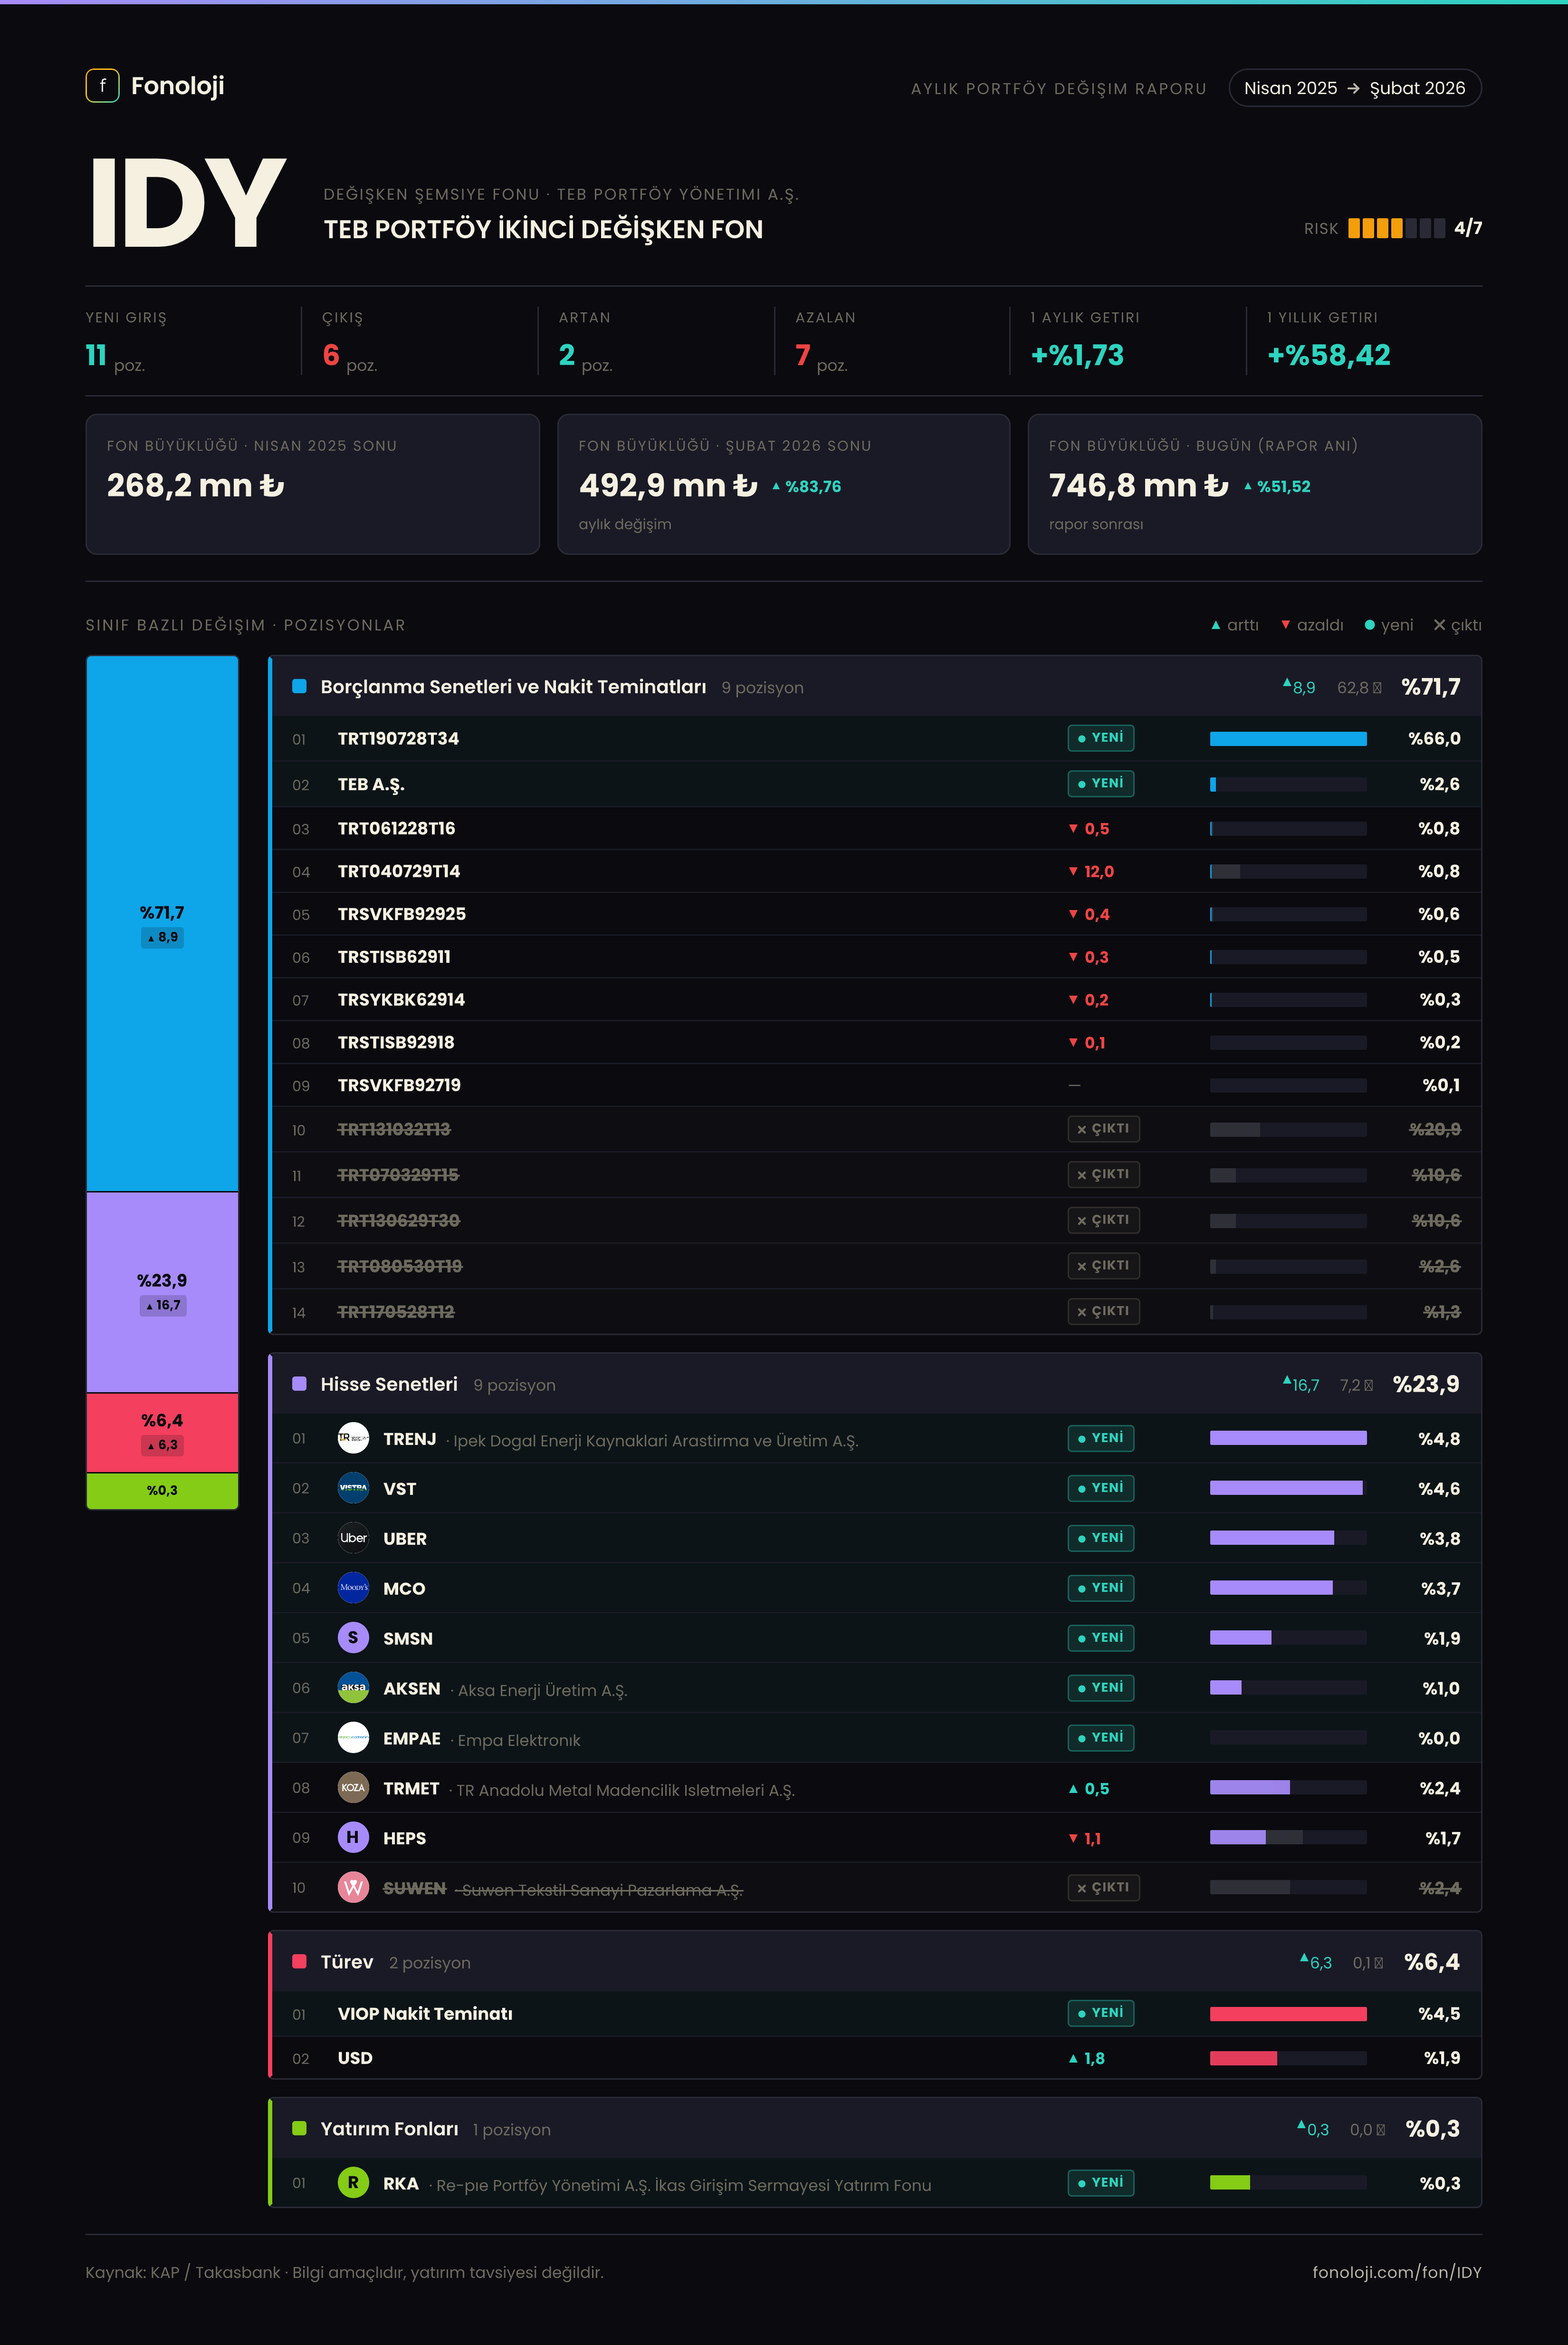This screenshot has height=2345, width=1568.
Task: Click the fund size card for Bugün (Rapor Anı)
Action: 1255,484
